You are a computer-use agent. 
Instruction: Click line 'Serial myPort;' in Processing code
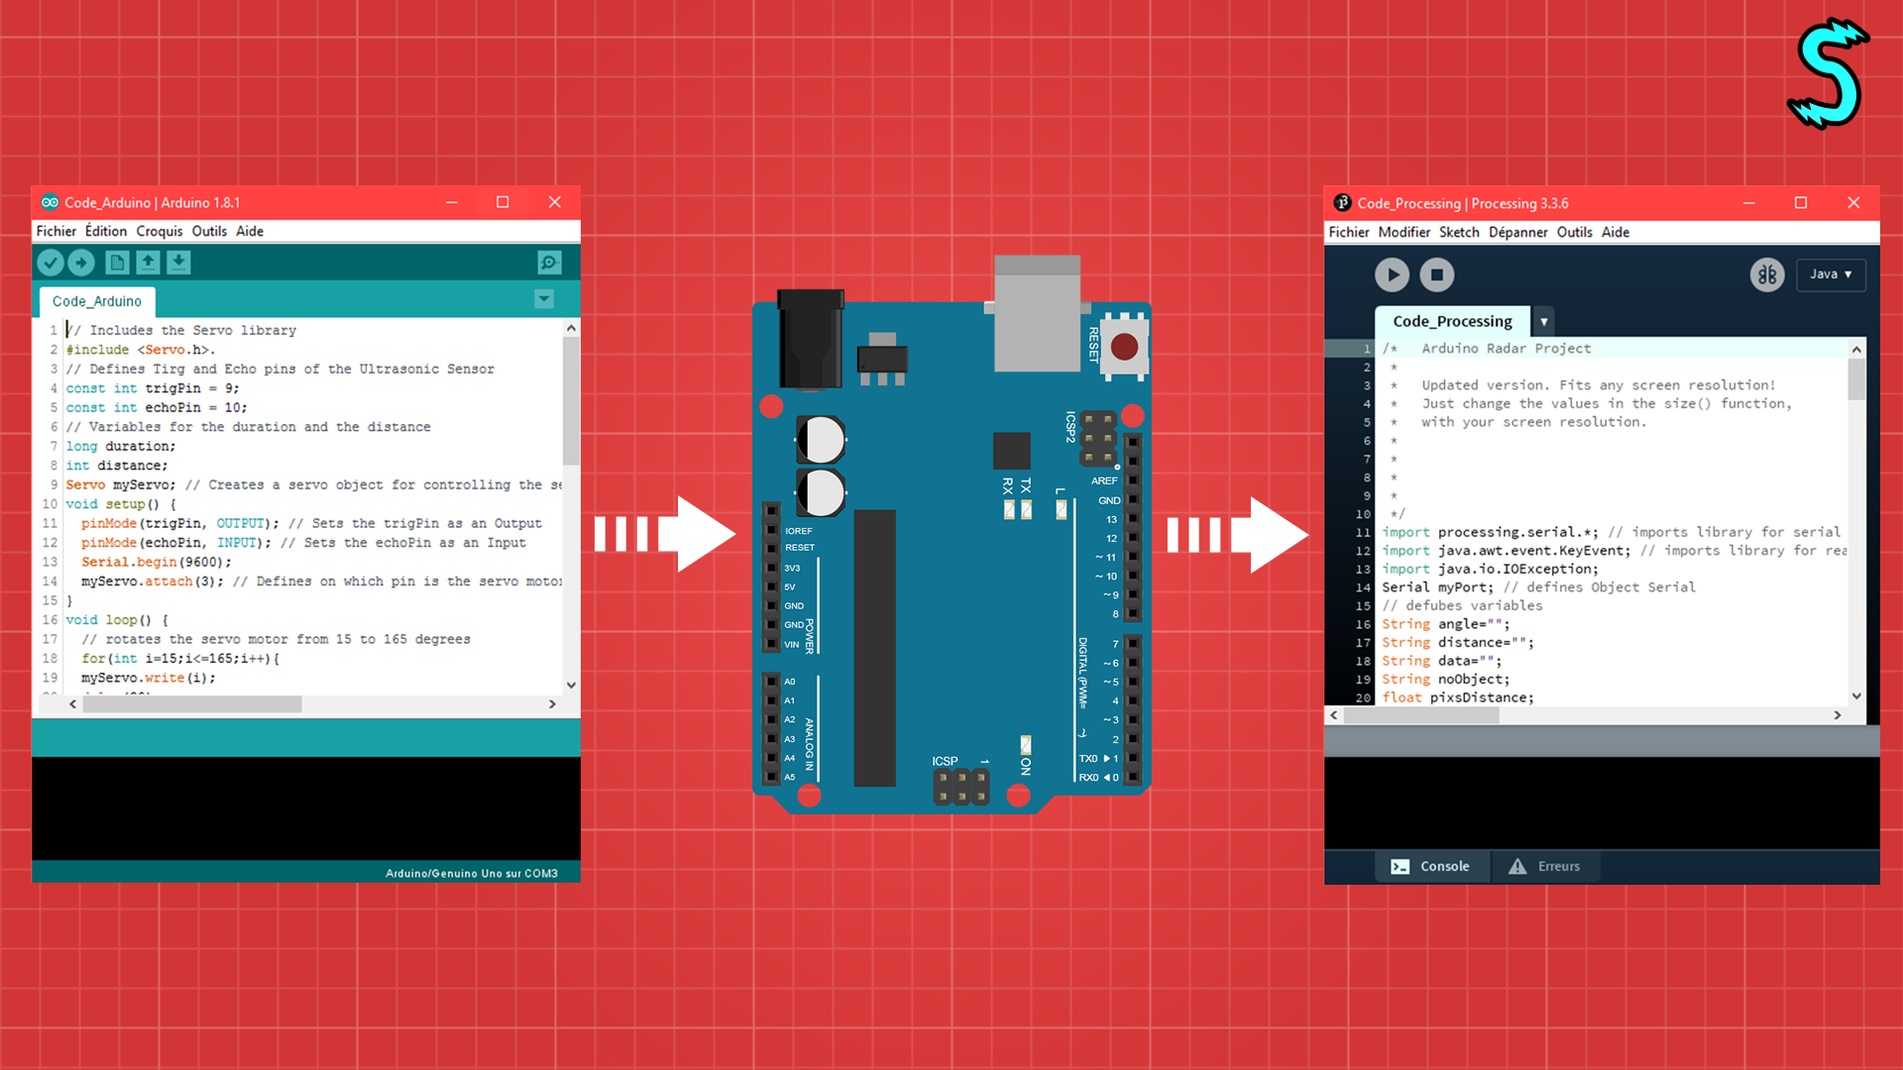(1438, 588)
